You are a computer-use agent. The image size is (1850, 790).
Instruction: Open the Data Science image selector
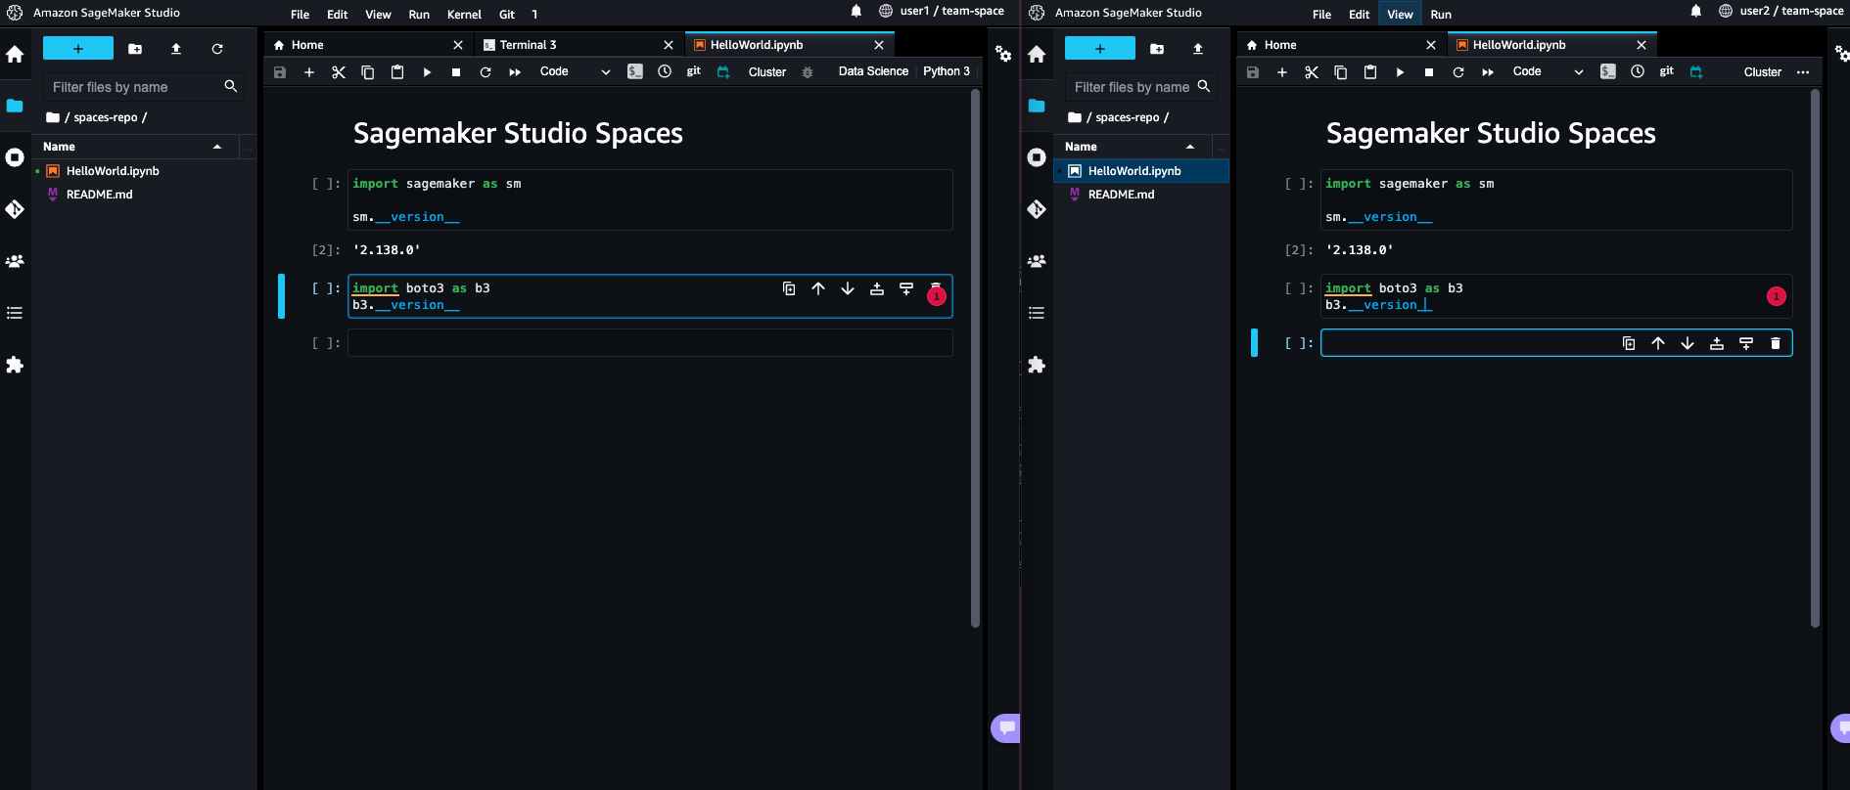pyautogui.click(x=873, y=71)
